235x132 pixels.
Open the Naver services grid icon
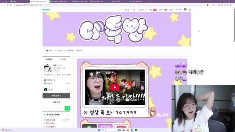[x=189, y=10]
